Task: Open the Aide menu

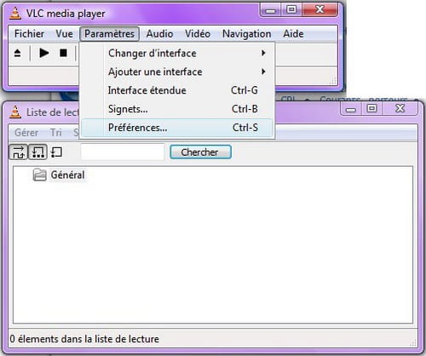Action: [x=293, y=34]
